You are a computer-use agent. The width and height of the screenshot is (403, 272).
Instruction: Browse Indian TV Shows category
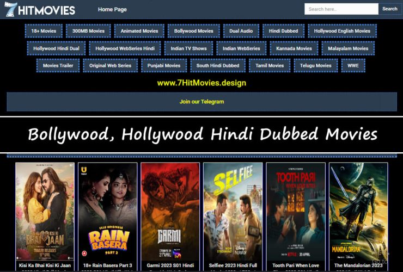(x=188, y=48)
